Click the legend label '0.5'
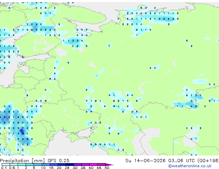Viewport: 219px width, 169px height. coord(12,168)
